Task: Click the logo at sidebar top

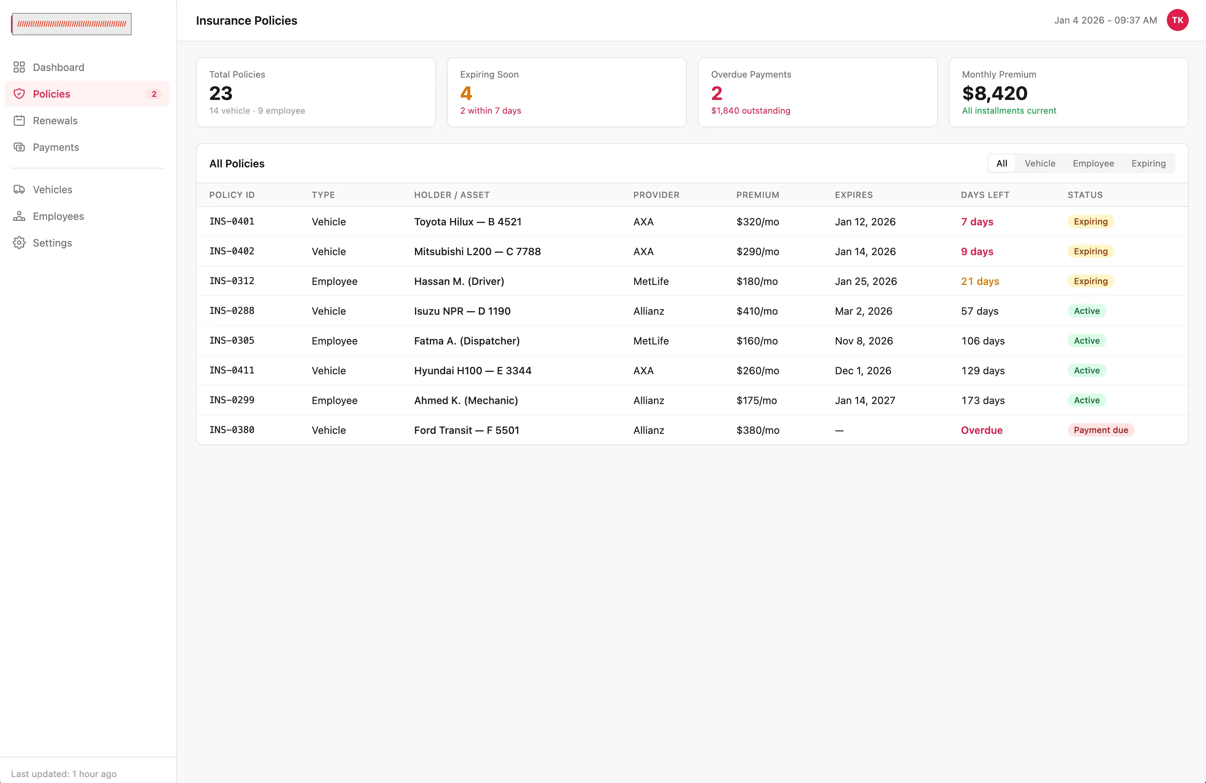Action: pyautogui.click(x=71, y=24)
